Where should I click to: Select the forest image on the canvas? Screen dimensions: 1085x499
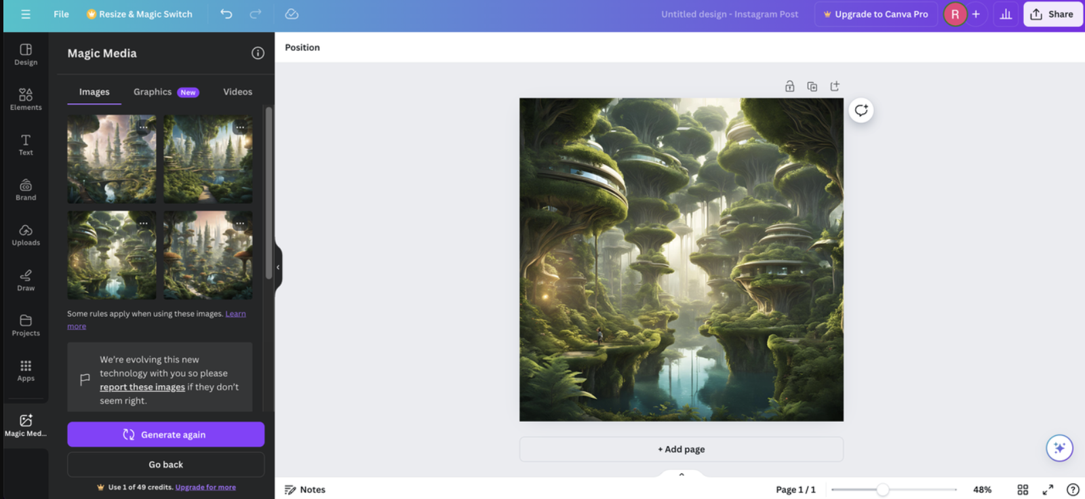[x=682, y=260]
